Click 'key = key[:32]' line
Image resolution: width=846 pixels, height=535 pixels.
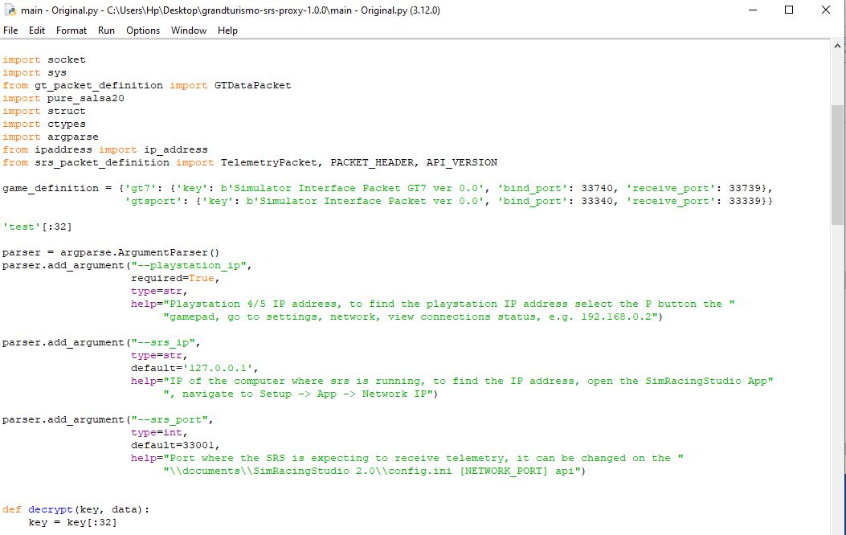click(x=72, y=523)
